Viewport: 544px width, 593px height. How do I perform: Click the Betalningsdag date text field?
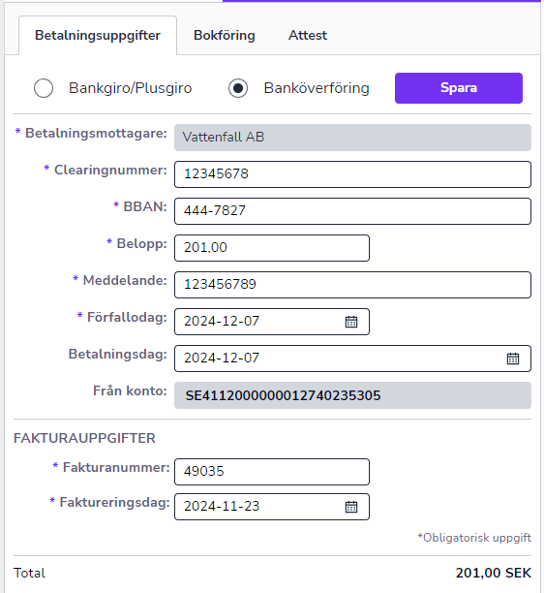point(340,359)
